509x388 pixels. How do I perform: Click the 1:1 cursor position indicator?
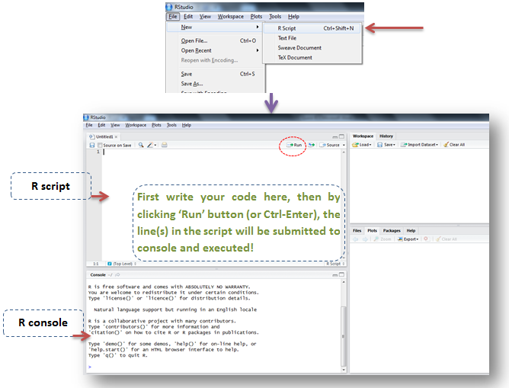point(96,264)
